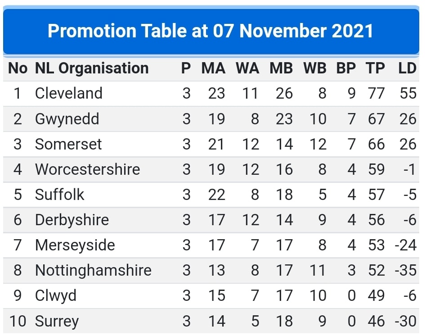The height and width of the screenshot is (336, 426).
Task: Select the NL Organisation column header
Action: point(92,68)
